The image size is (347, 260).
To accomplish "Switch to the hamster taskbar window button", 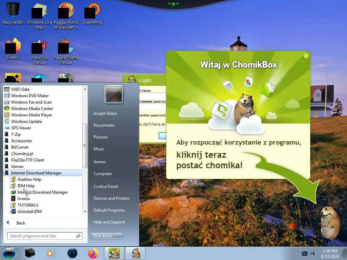I will click(136, 253).
